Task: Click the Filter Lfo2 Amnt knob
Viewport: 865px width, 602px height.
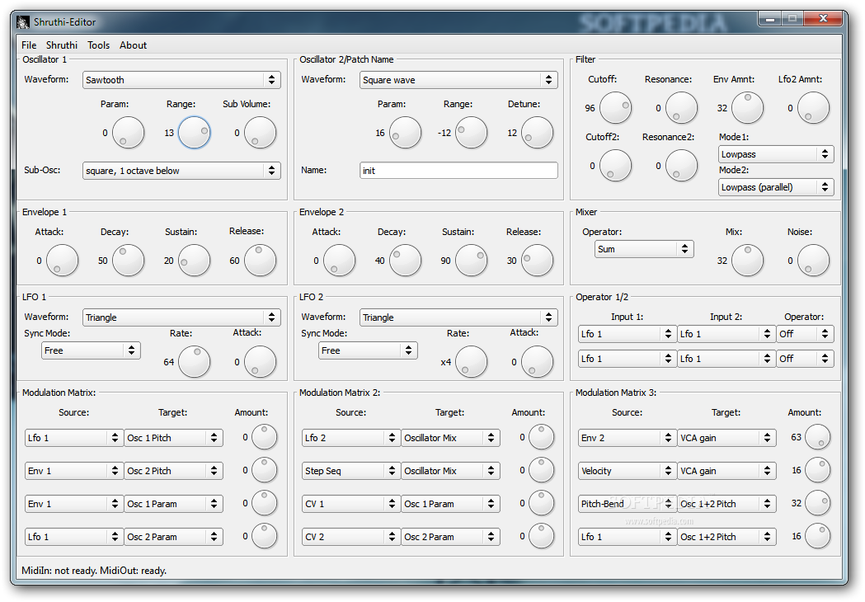Action: pyautogui.click(x=813, y=107)
